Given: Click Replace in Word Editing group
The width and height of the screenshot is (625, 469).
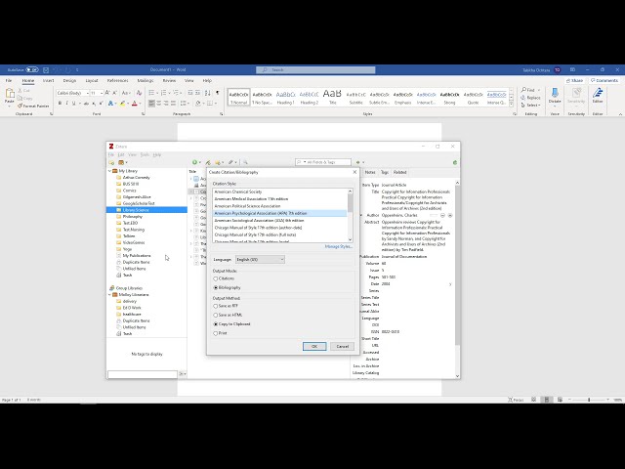Looking at the screenshot, I should coord(531,98).
